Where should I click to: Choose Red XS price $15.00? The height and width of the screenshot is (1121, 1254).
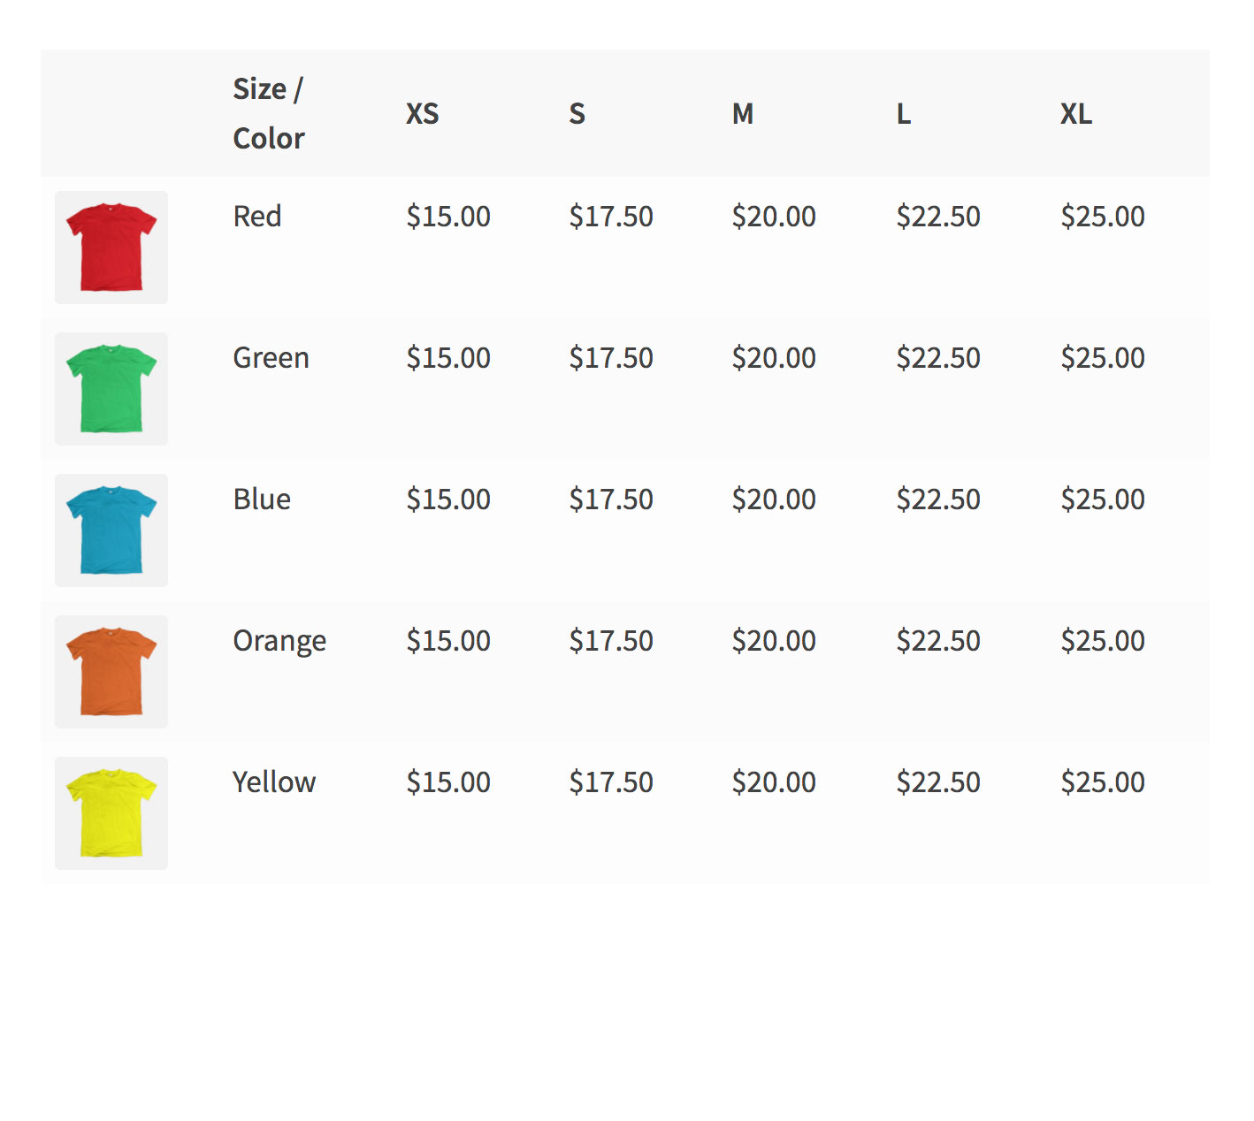pos(448,217)
